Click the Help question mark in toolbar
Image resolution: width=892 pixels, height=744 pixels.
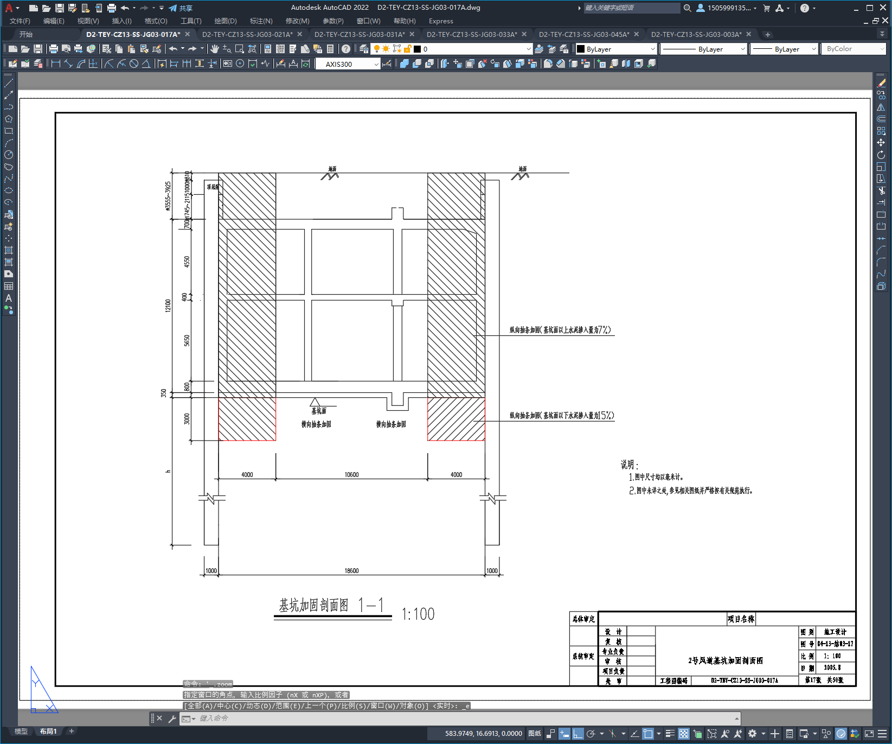click(x=345, y=49)
